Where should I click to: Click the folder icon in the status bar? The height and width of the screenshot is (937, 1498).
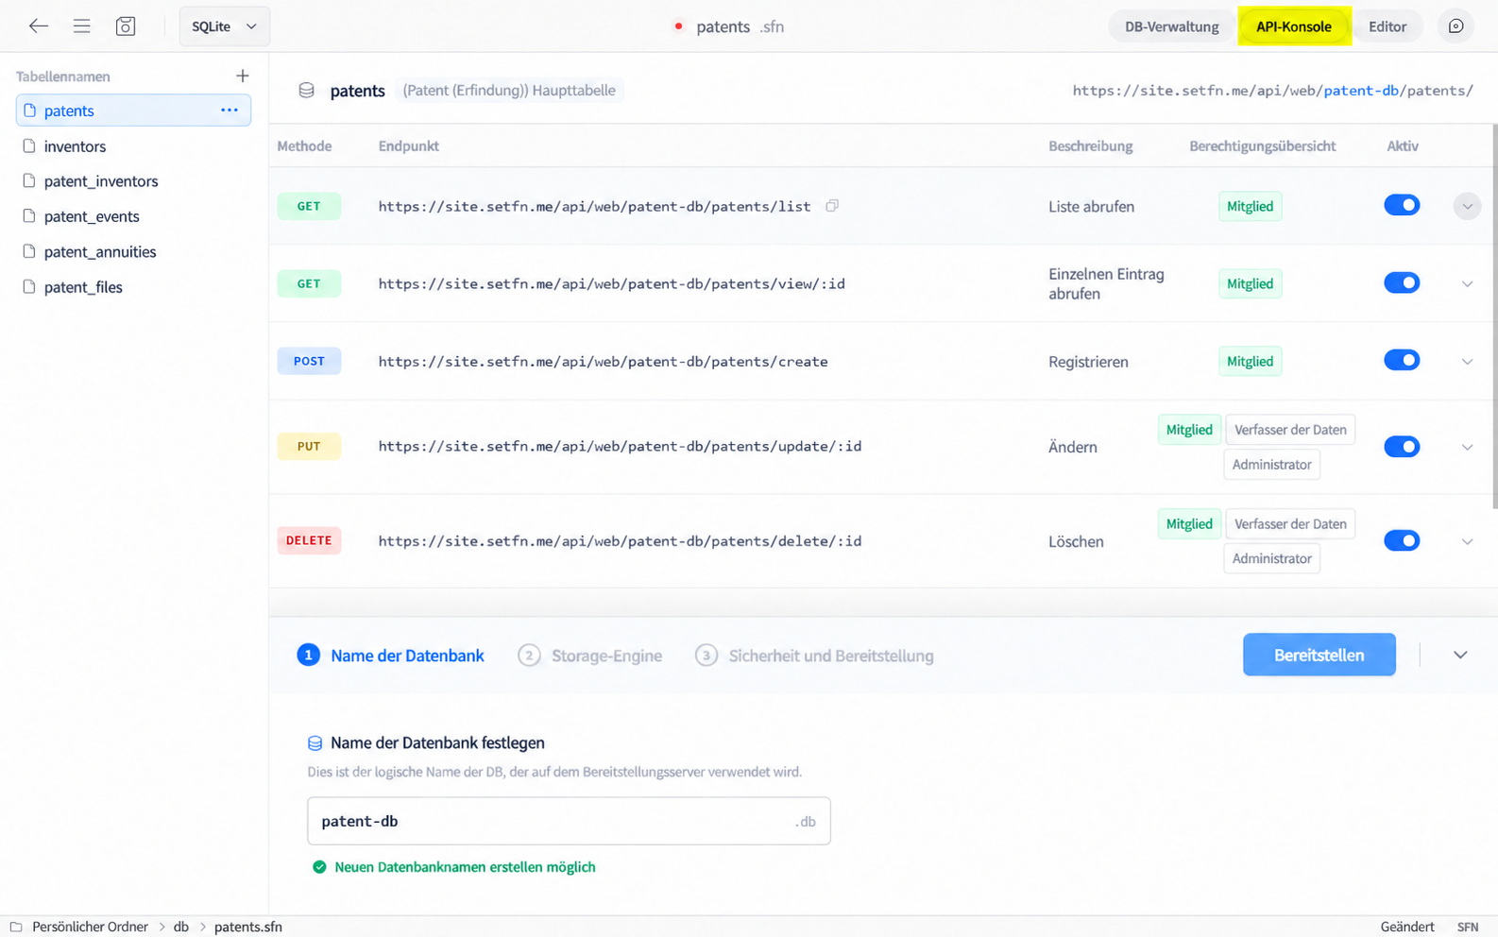pyautogui.click(x=16, y=927)
